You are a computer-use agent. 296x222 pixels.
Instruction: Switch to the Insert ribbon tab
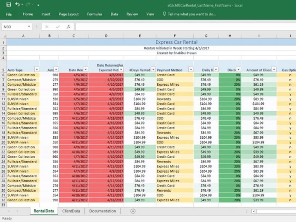[x=46, y=14]
